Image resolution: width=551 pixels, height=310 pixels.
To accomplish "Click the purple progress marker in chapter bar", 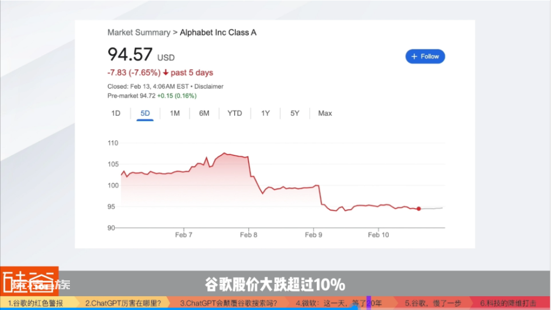I will point(369,303).
